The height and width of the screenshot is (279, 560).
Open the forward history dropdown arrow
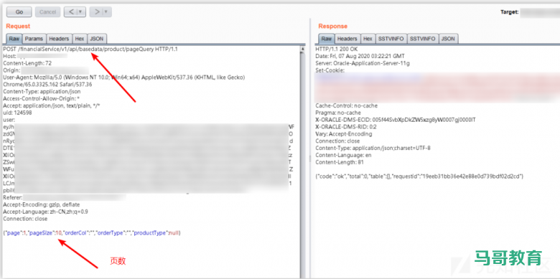pyautogui.click(x=107, y=12)
